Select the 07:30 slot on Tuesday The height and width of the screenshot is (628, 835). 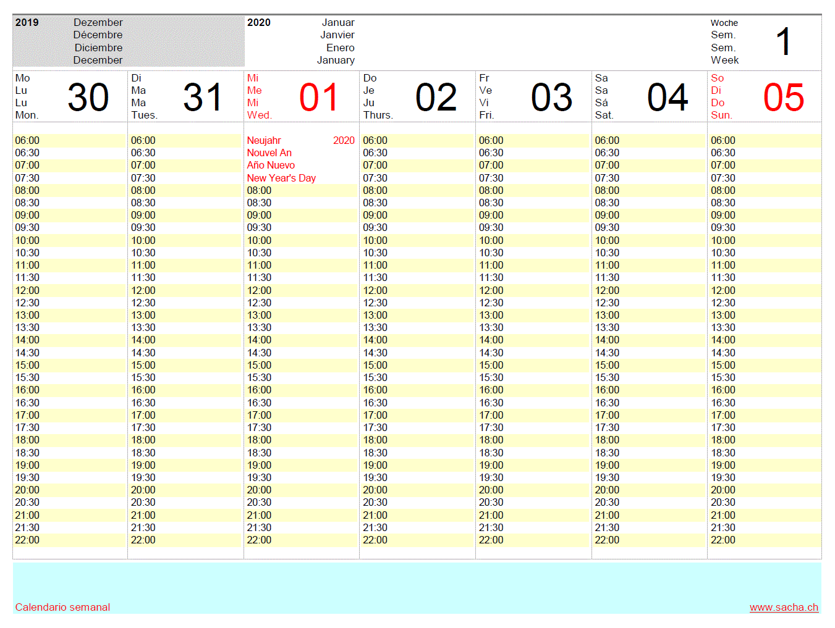185,178
